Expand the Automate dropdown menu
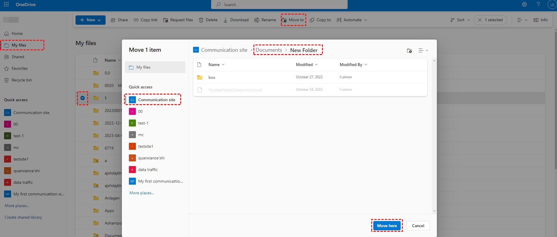 click(352, 20)
